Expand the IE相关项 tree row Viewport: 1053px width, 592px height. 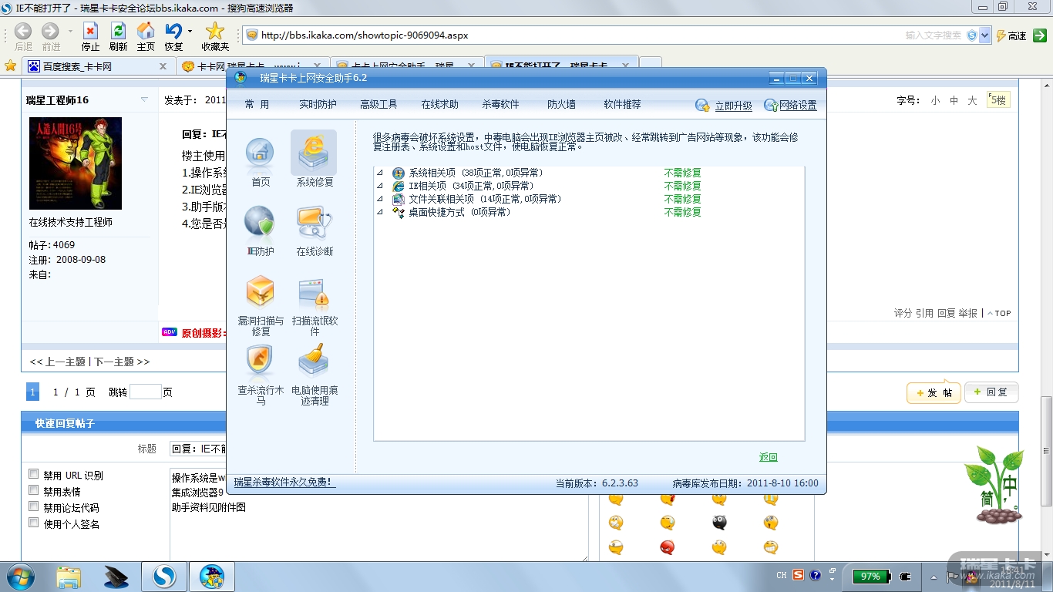pyautogui.click(x=380, y=186)
